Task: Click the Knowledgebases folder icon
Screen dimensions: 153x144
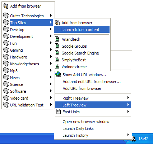Action: pyautogui.click(x=6, y=64)
